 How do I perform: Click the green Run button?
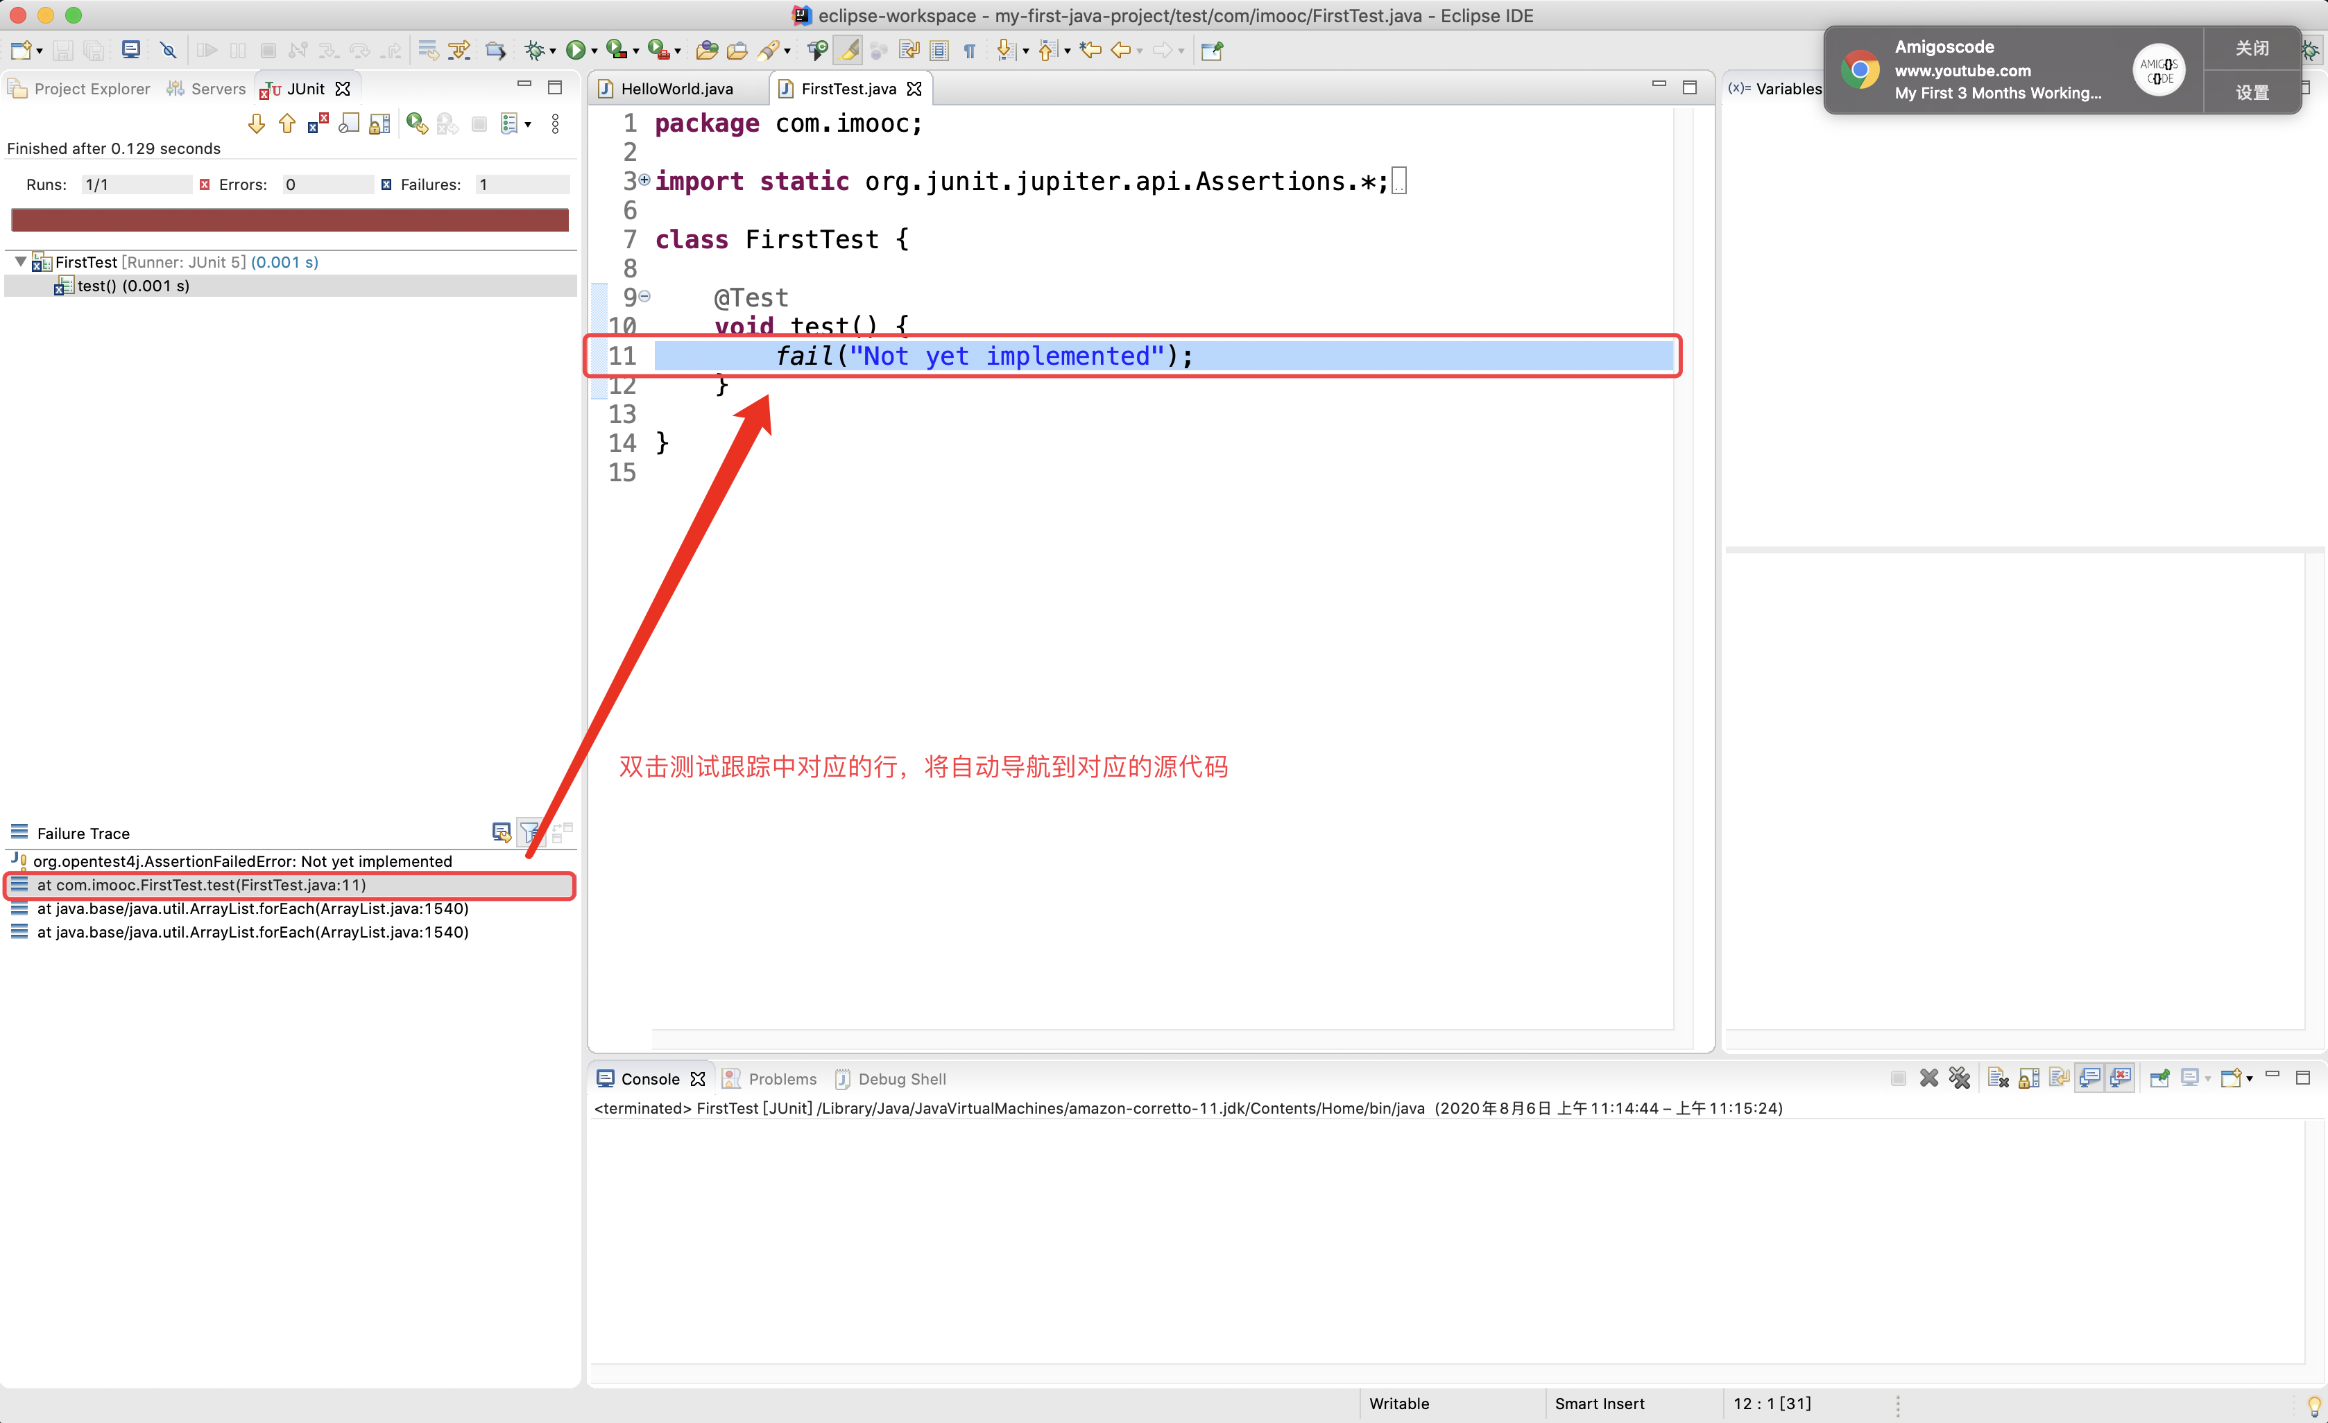tap(575, 50)
